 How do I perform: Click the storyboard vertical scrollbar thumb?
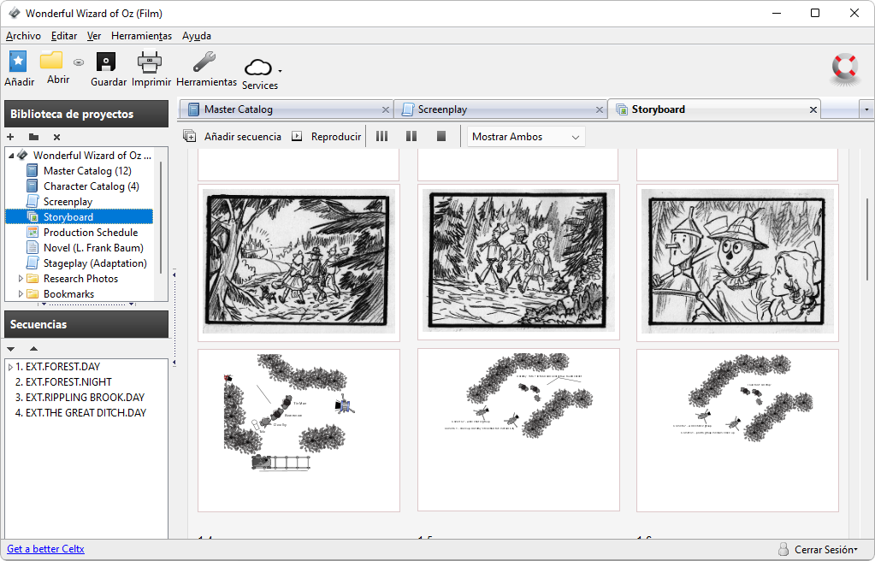pyautogui.click(x=867, y=239)
